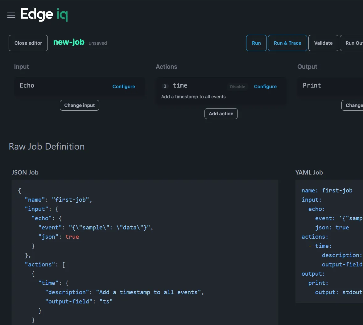Disable the time action
This screenshot has width=363, height=325.
point(237,87)
